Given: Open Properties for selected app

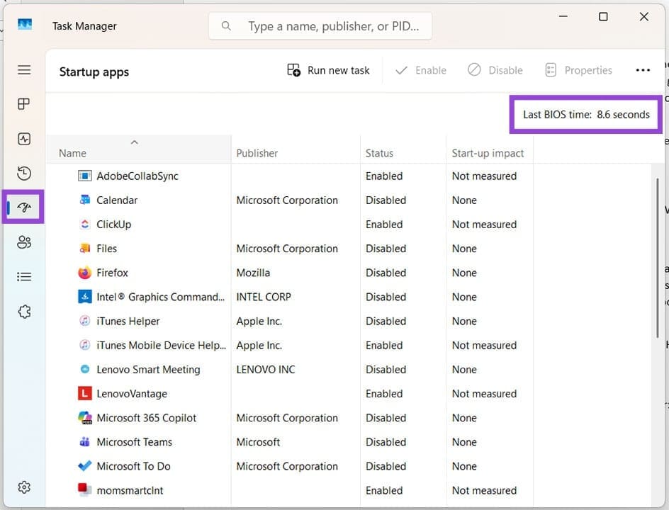Looking at the screenshot, I should 578,70.
